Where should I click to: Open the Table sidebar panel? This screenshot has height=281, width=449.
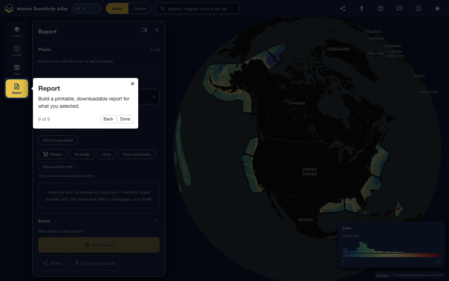(17, 70)
